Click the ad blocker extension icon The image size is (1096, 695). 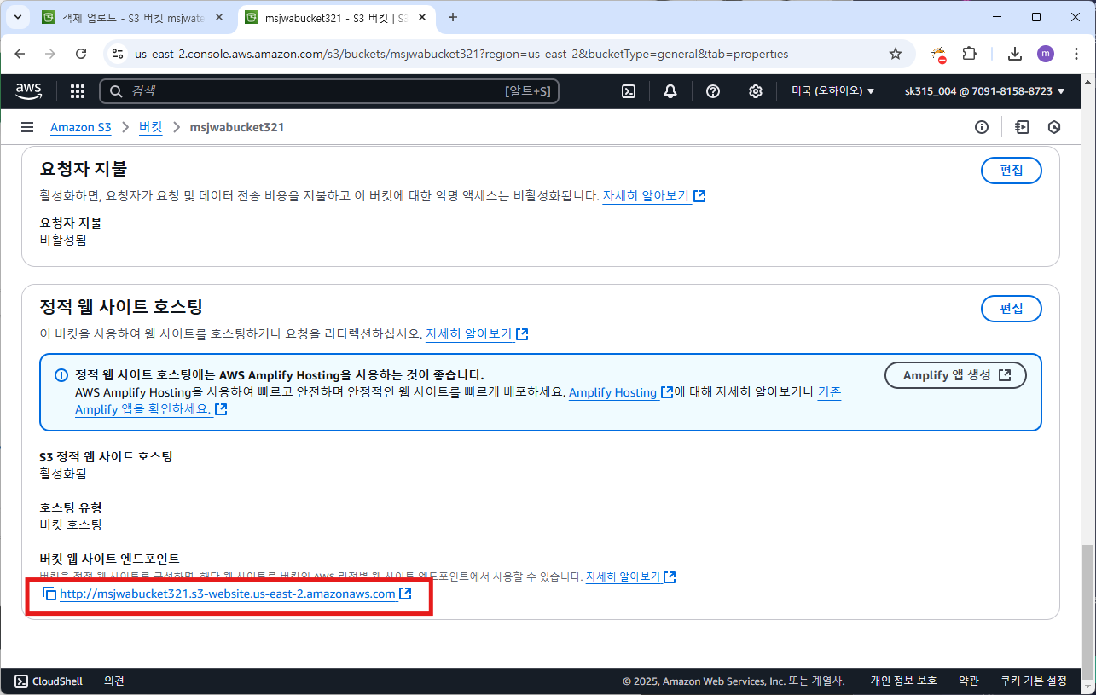[939, 55]
